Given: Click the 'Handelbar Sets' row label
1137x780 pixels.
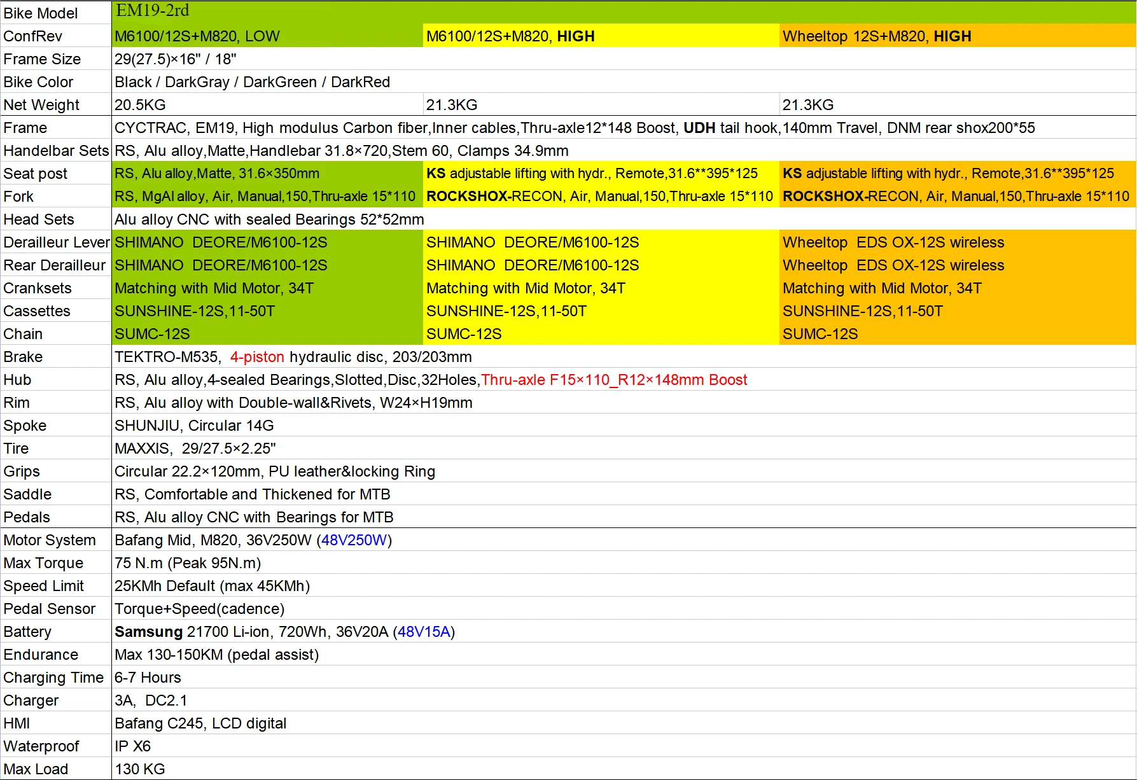Looking at the screenshot, I should tap(56, 151).
